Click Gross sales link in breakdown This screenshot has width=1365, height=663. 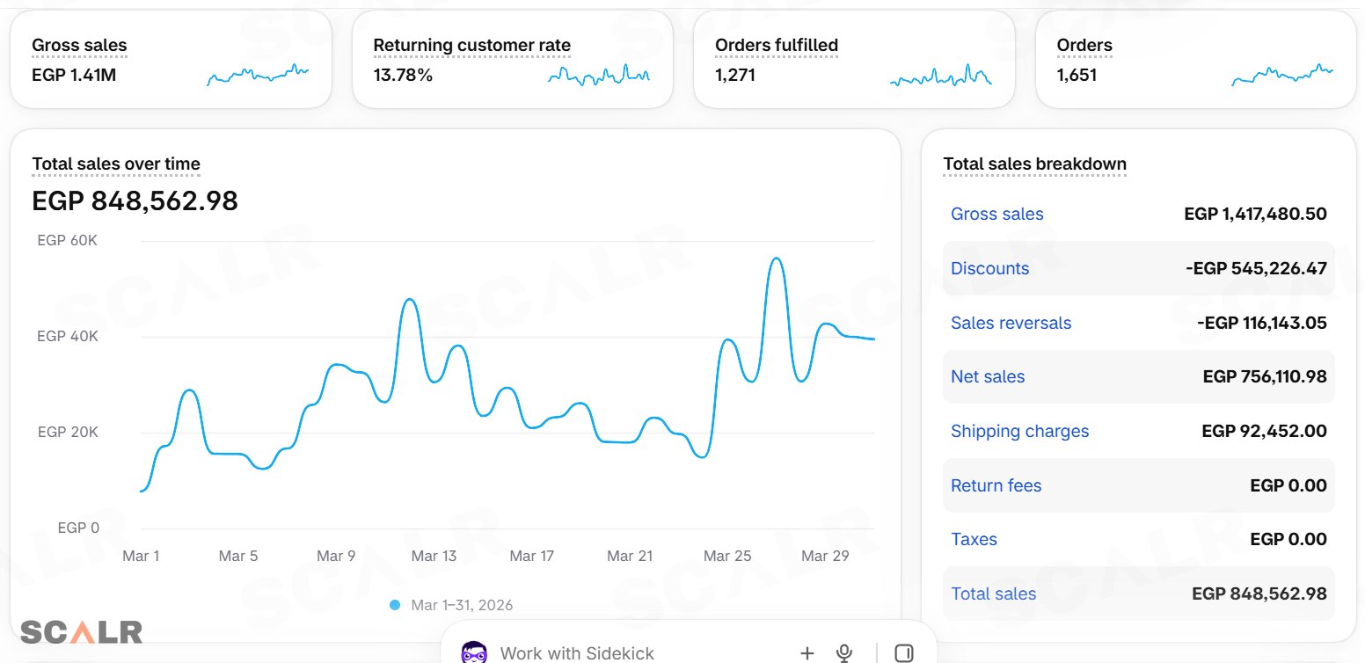point(997,214)
